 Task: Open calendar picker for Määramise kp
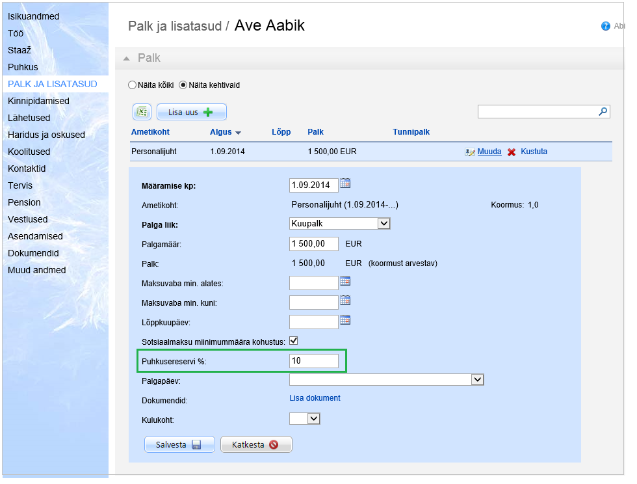click(346, 183)
